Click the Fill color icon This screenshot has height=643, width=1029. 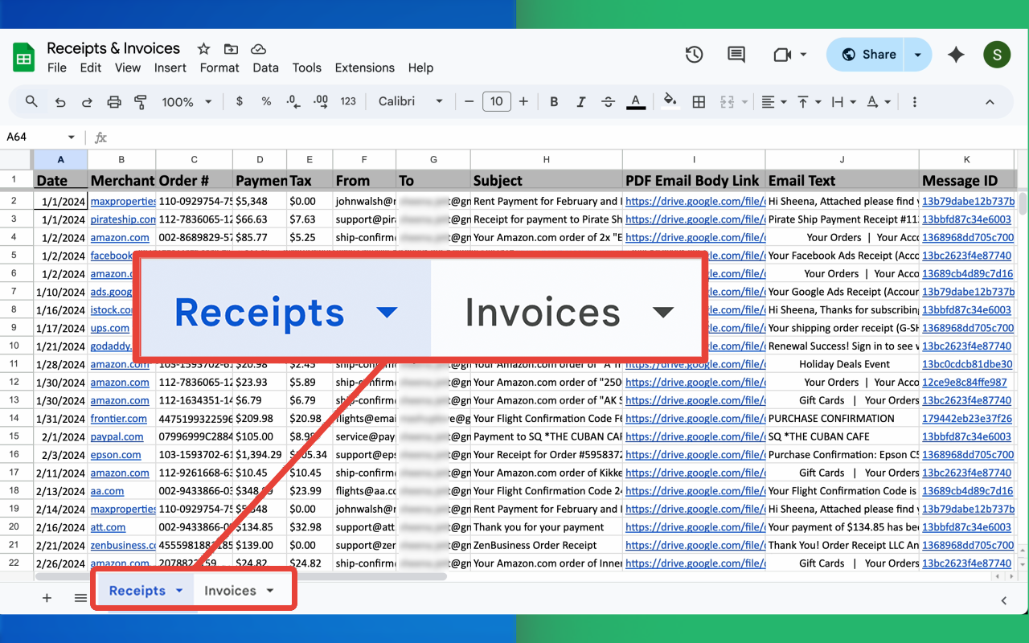pyautogui.click(x=670, y=101)
